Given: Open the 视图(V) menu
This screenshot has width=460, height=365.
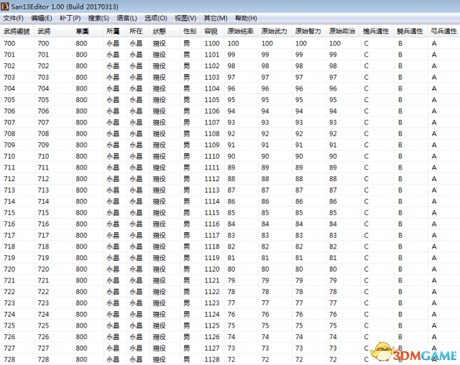Looking at the screenshot, I should [185, 18].
